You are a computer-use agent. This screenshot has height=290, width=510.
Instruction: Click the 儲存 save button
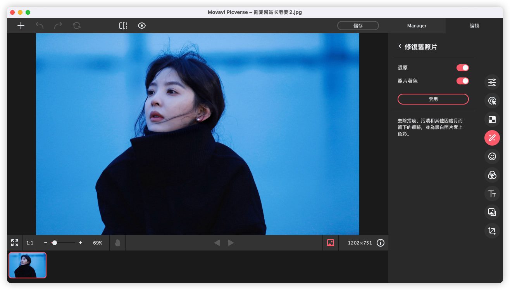pyautogui.click(x=358, y=26)
